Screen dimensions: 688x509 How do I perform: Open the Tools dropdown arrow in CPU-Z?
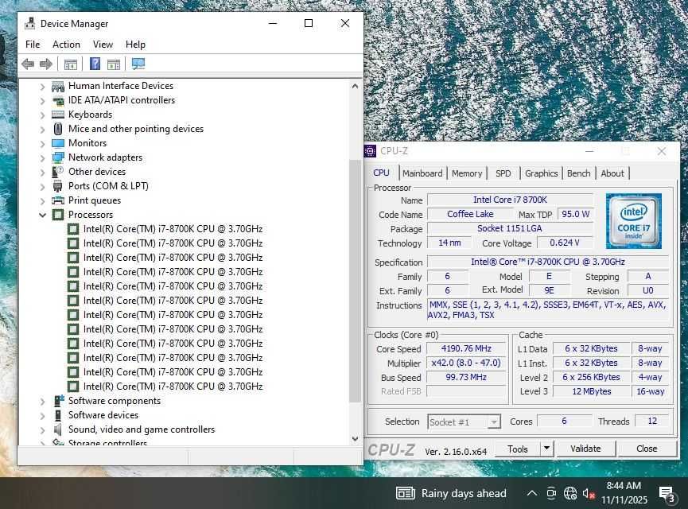(x=546, y=449)
